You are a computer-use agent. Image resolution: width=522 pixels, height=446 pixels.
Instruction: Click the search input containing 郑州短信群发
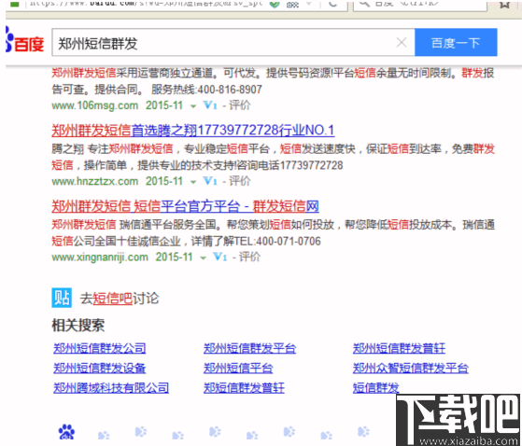[233, 43]
